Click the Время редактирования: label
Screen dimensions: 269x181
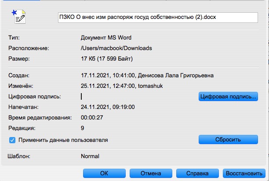40,118
